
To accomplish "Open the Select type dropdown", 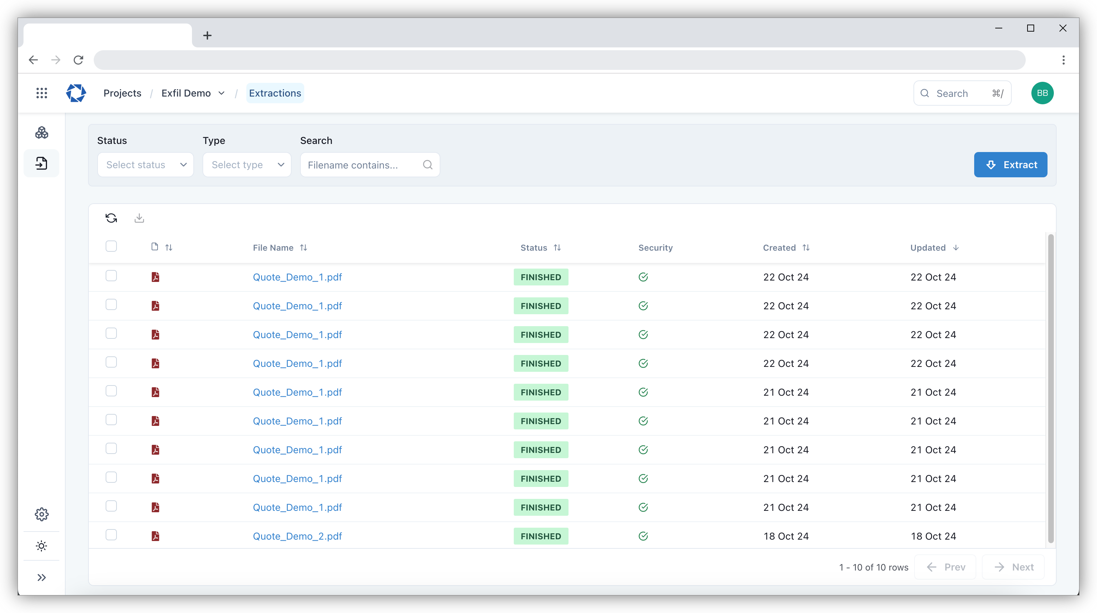I will pyautogui.click(x=247, y=165).
